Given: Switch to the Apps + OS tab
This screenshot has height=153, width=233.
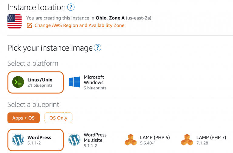Looking at the screenshot, I should 23,118.
